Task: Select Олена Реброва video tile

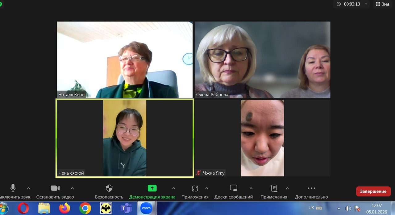Action: click(x=262, y=60)
